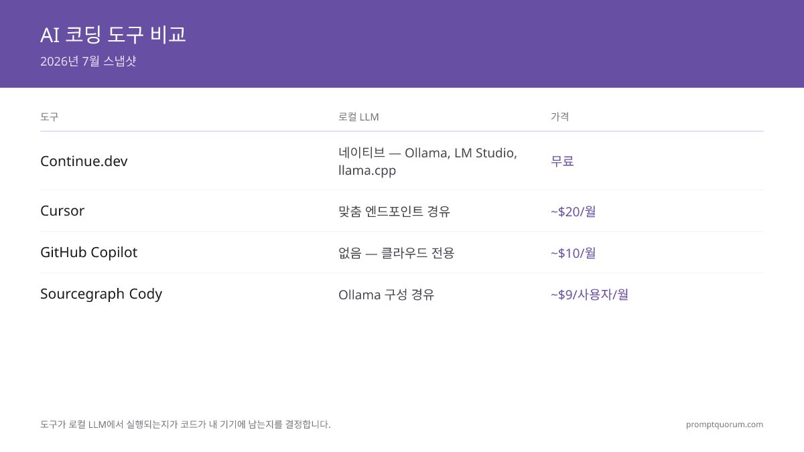Select the 'Sourcegraph Cody' tool name
The image size is (804, 452).
(101, 294)
